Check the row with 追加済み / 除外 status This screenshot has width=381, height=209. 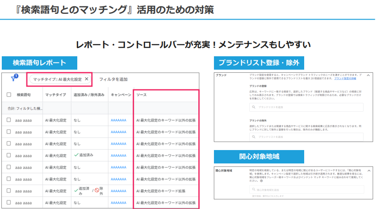[x=9, y=191]
